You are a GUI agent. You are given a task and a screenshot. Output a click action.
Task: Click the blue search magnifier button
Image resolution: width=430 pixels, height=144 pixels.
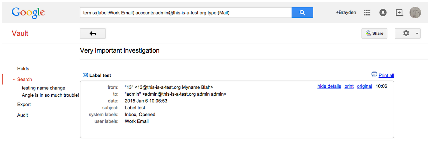click(x=302, y=13)
